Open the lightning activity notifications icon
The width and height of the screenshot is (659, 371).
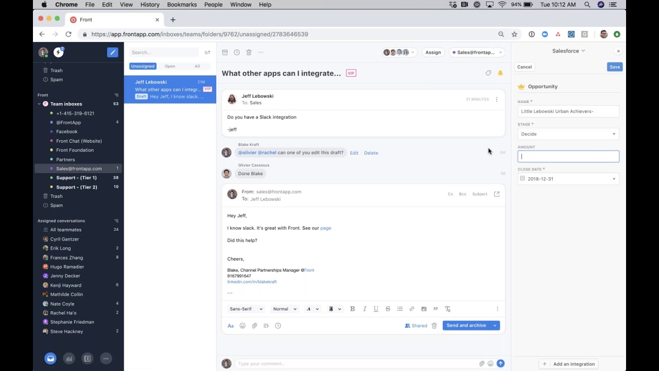point(59,52)
